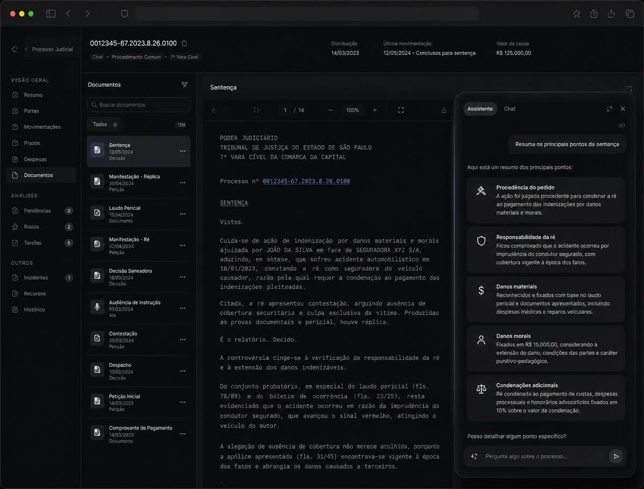Click the collapse sidebar arrow icon
The width and height of the screenshot is (644, 489).
coord(14,49)
